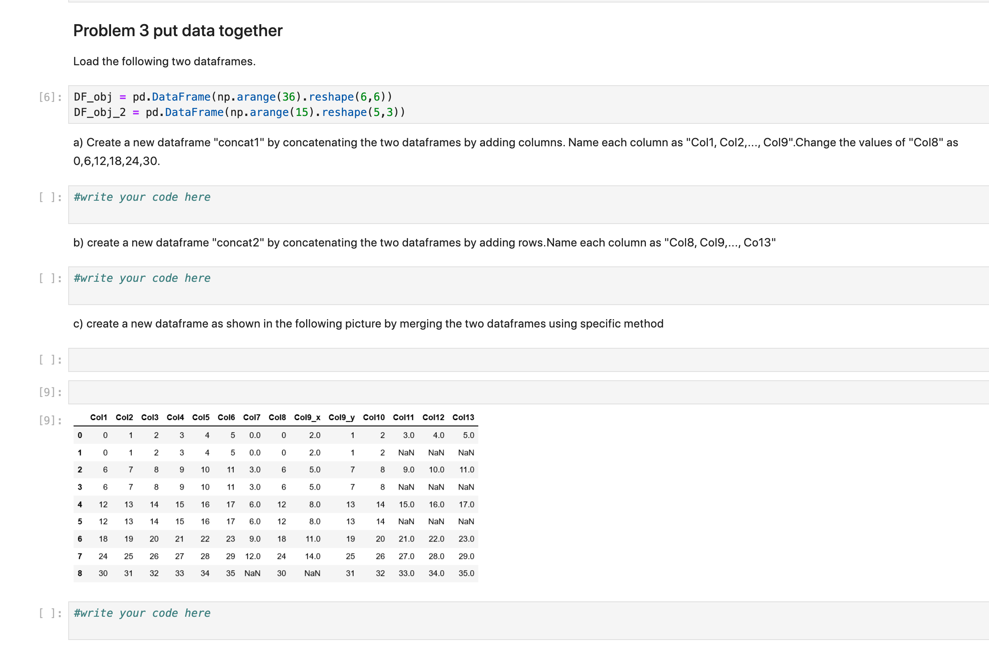Select the markdown text for part b
The width and height of the screenshot is (989, 650).
click(424, 242)
